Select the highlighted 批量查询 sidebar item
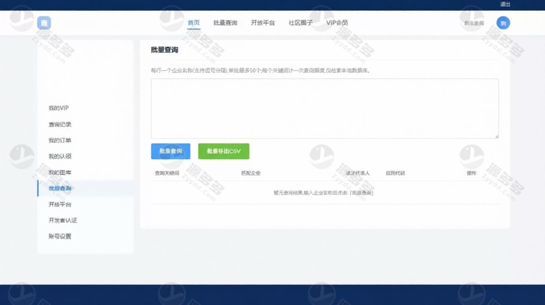Screen dimensions: 545x305 click(85, 188)
